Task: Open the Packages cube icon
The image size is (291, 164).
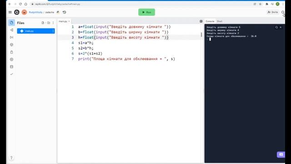Action: tap(11, 45)
